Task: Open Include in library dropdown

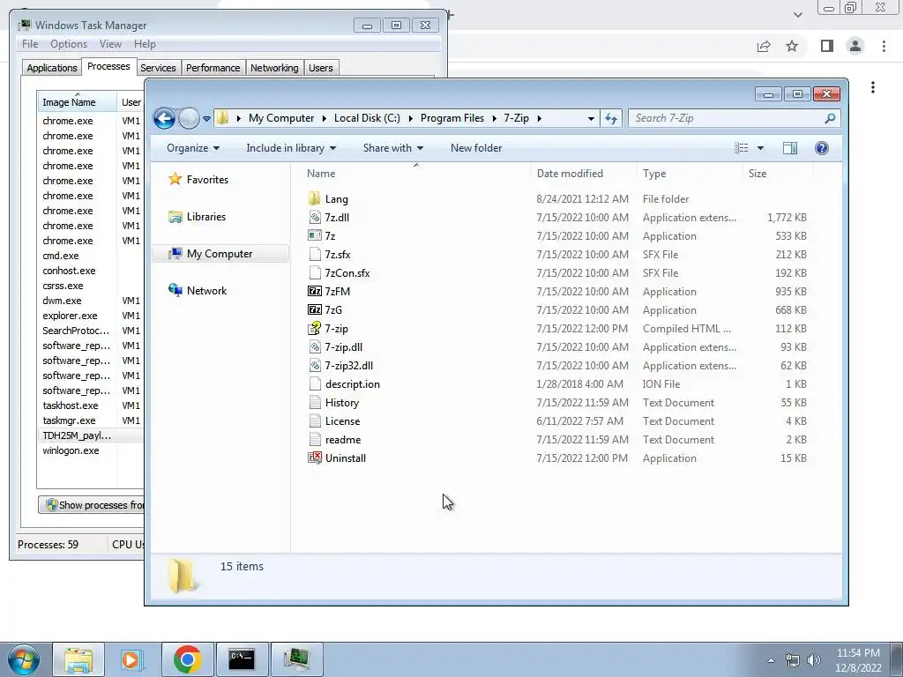Action: pos(291,148)
